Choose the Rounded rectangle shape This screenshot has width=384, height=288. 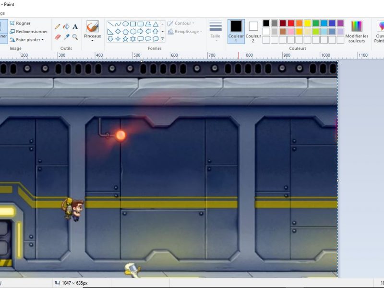[141, 24]
